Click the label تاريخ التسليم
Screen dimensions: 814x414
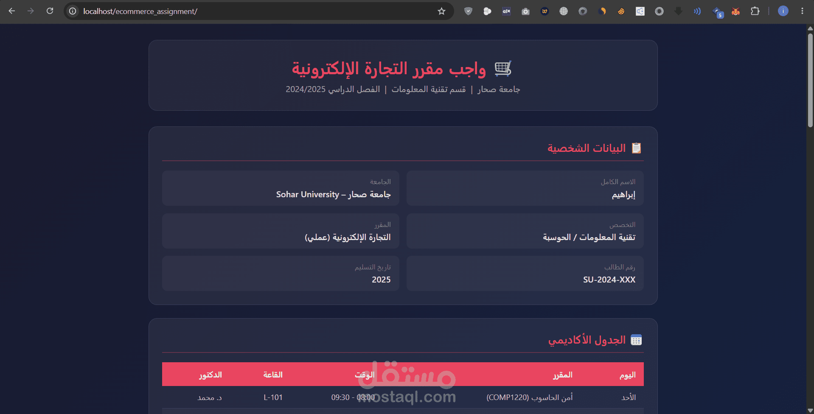click(x=373, y=267)
